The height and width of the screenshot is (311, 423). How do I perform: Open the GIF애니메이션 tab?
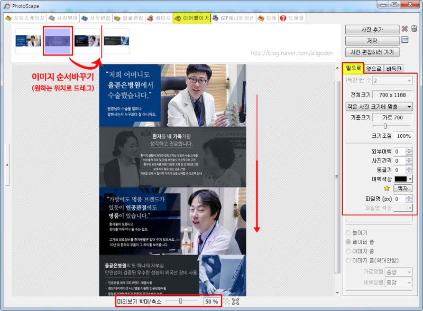233,18
